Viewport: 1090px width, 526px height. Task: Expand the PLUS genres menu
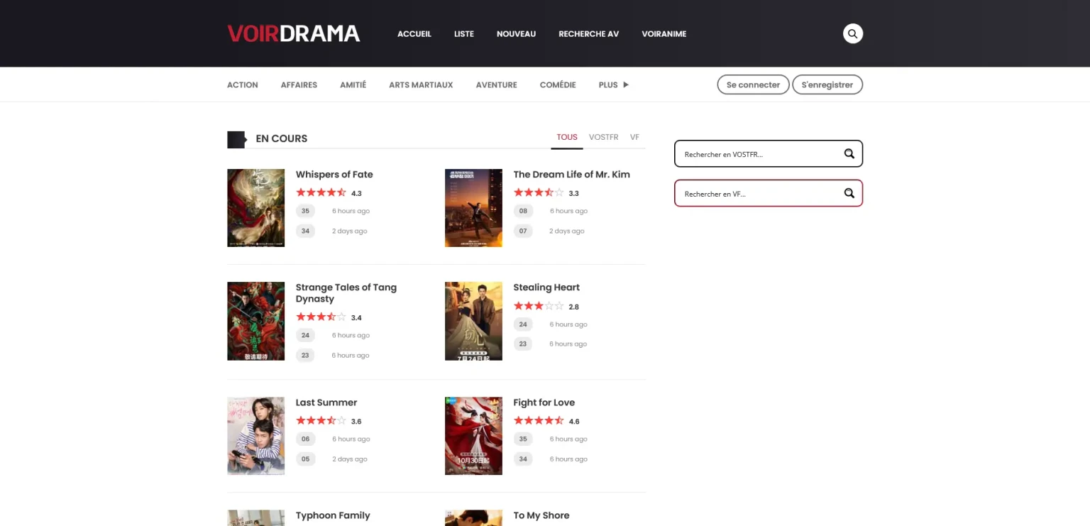(x=613, y=84)
